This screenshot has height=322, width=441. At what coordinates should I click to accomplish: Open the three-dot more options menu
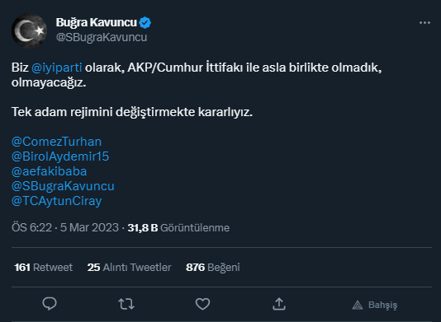click(424, 22)
